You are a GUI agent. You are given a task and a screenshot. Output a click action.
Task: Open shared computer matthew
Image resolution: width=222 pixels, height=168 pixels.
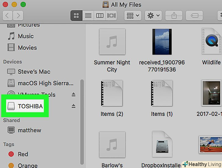24,130
